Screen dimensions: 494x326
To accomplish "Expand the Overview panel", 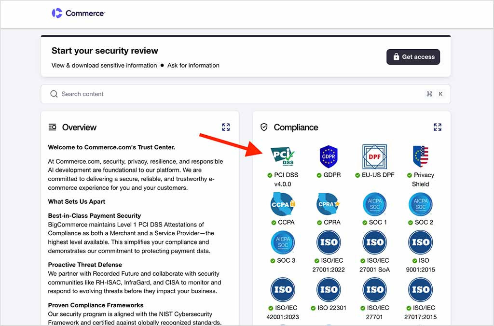I will 226,127.
